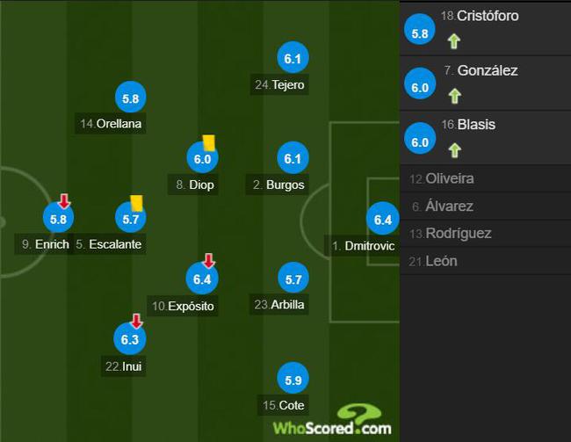Click green sub-on arrow under Blasis
571x442 pixels.
[455, 150]
